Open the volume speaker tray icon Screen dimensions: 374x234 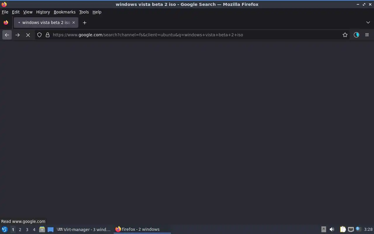click(332, 229)
